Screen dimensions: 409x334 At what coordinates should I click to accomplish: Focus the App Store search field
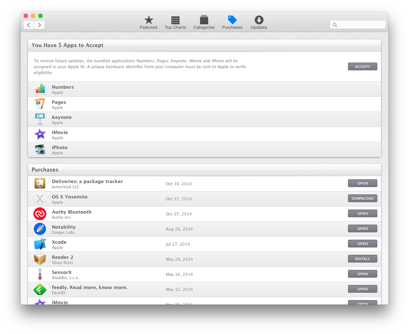tap(358, 25)
